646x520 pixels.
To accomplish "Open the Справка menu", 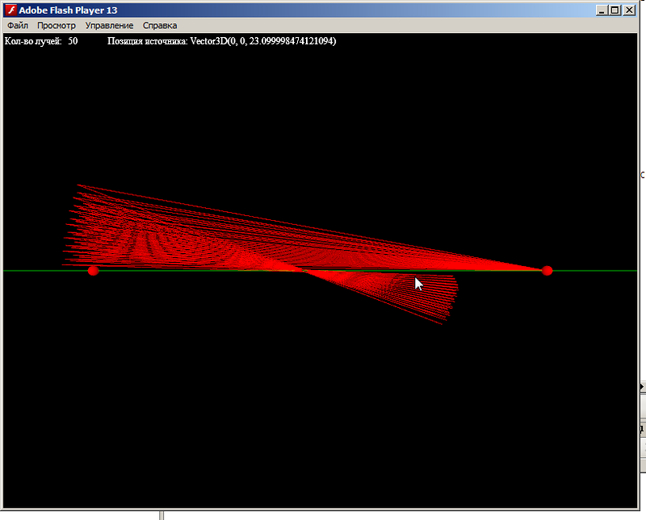I will [x=160, y=26].
